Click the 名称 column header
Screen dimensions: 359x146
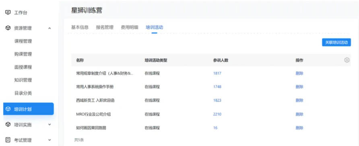[x=80, y=61]
